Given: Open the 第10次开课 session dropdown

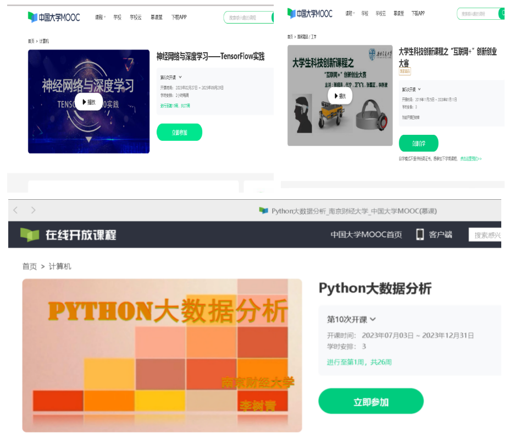Looking at the screenshot, I should click(351, 319).
